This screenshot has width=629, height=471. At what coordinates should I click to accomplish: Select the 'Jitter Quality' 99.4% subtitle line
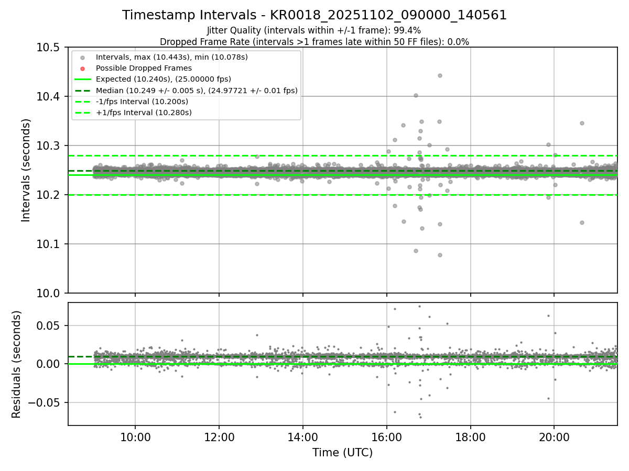click(314, 30)
